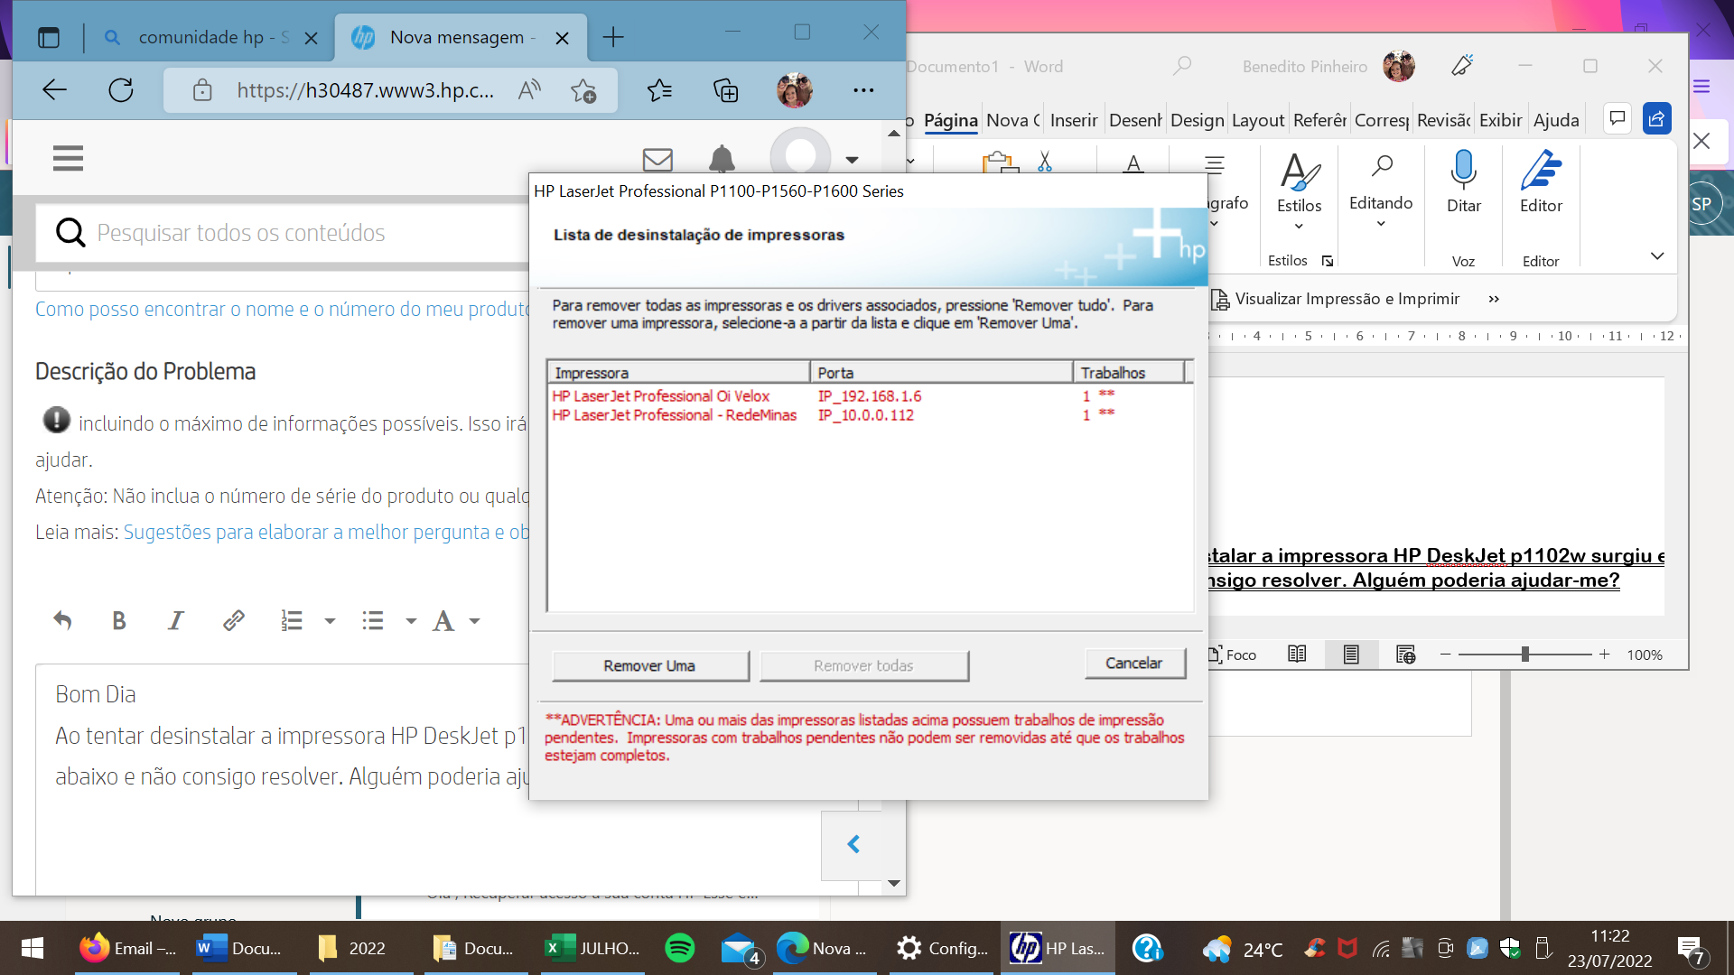Open 'Como posso encontrar o nome' link

pyautogui.click(x=282, y=309)
